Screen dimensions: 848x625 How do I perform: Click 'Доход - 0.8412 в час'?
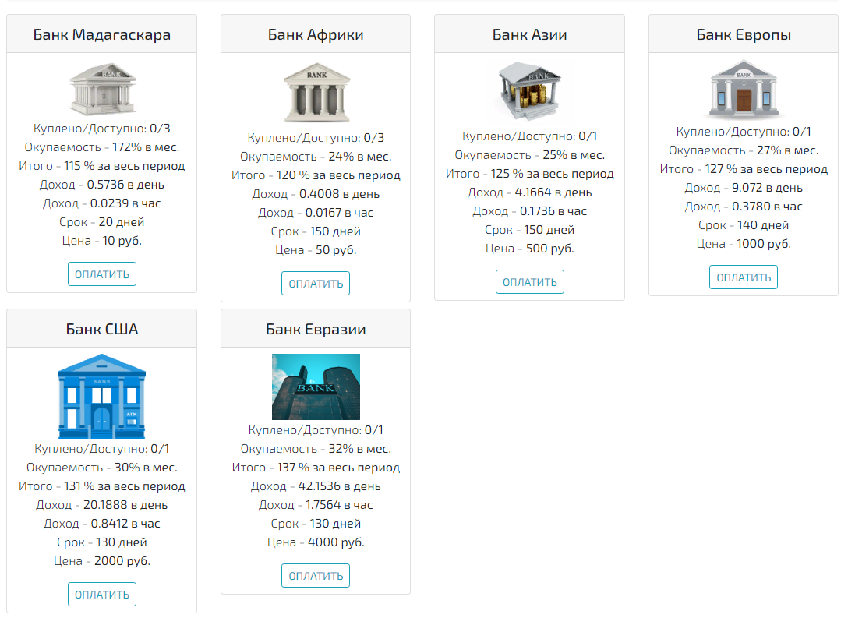[x=101, y=524]
